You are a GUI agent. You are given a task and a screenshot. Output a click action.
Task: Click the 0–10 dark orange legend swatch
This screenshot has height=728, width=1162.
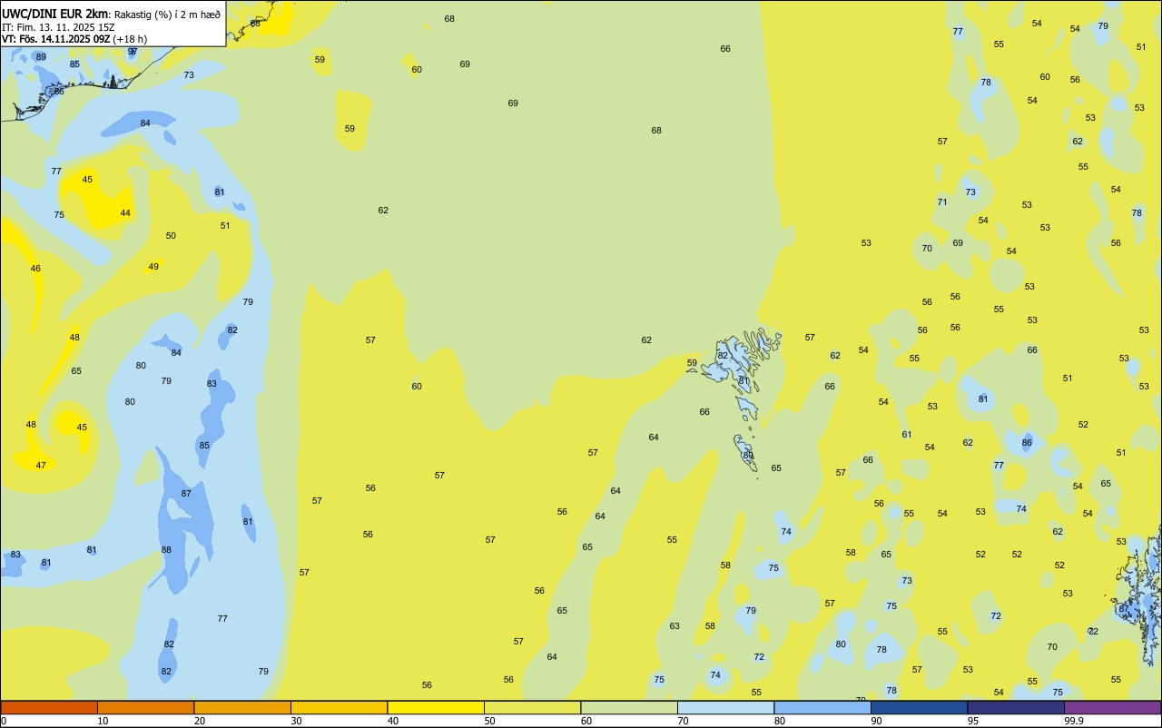pos(49,707)
